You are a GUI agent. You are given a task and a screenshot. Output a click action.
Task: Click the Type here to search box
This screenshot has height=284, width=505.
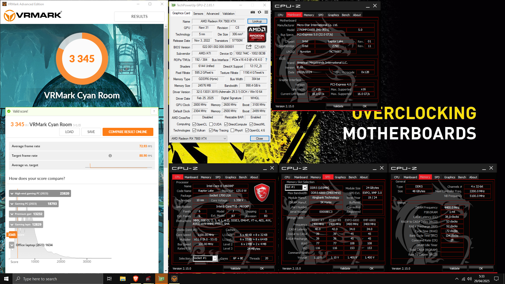click(58, 279)
